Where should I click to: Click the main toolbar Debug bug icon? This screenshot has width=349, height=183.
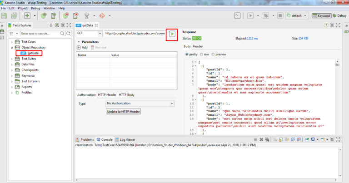coord(266,15)
